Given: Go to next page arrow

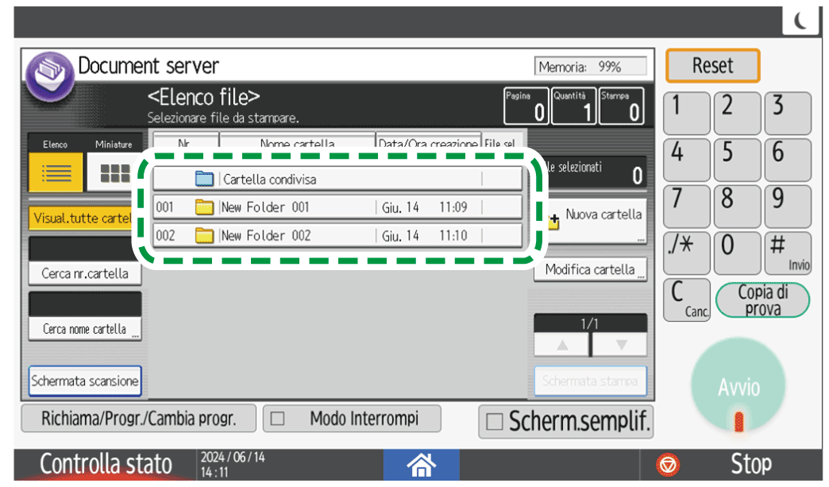Looking at the screenshot, I should tap(621, 346).
